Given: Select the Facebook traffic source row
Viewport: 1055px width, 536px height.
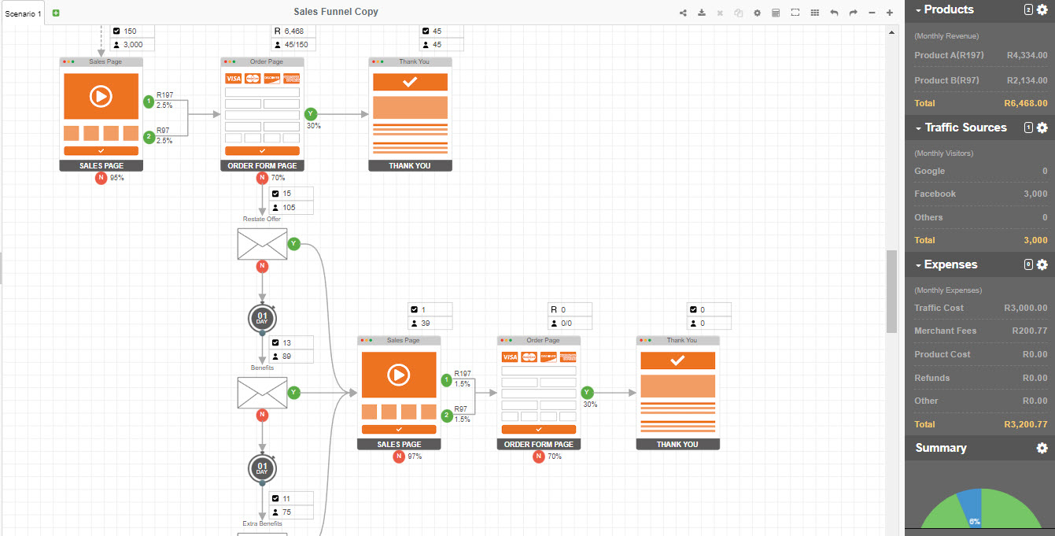Looking at the screenshot, I should [980, 194].
